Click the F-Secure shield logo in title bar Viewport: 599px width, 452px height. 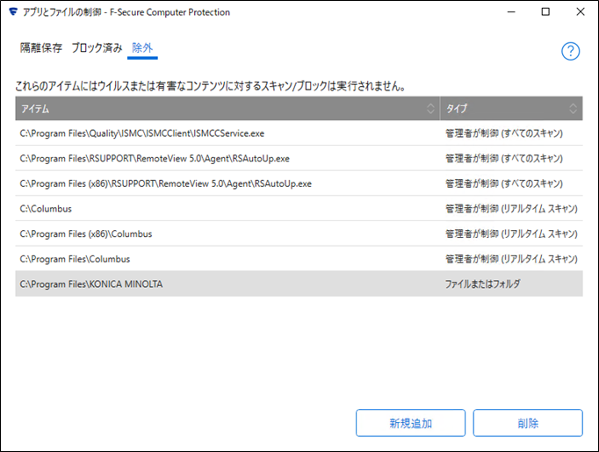coord(13,11)
